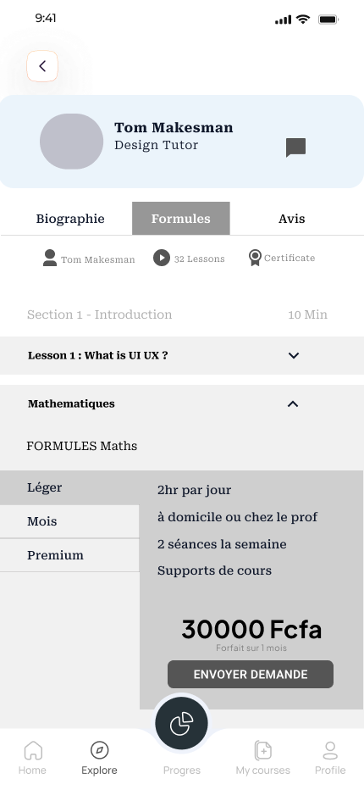Click the person icon next to Tom Makesman
The width and height of the screenshot is (364, 790).
pos(50,258)
